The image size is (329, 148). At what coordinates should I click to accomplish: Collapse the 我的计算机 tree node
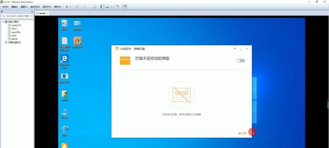coord(3,22)
